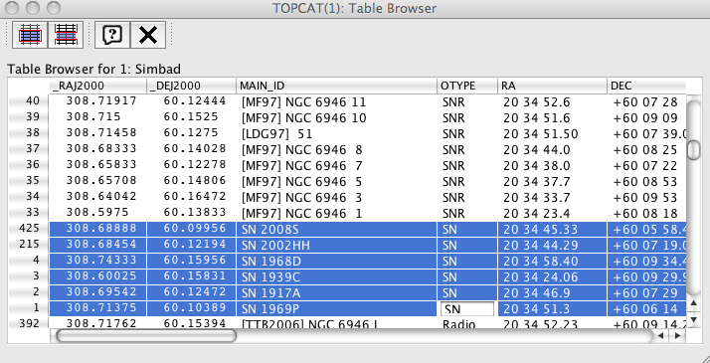The height and width of the screenshot is (363, 710).
Task: Click the SN 2008S cell
Action: click(x=336, y=230)
